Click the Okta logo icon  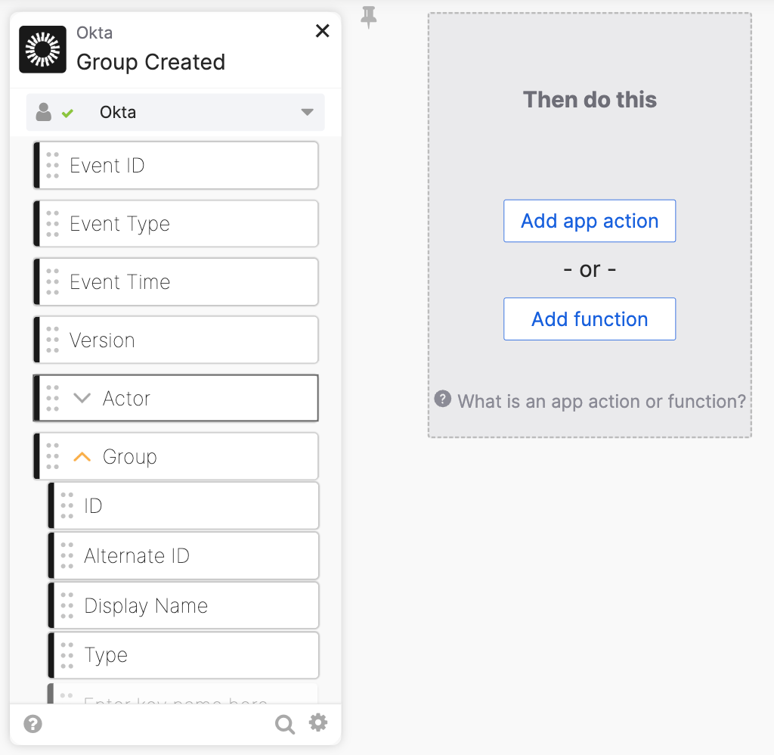click(x=42, y=49)
